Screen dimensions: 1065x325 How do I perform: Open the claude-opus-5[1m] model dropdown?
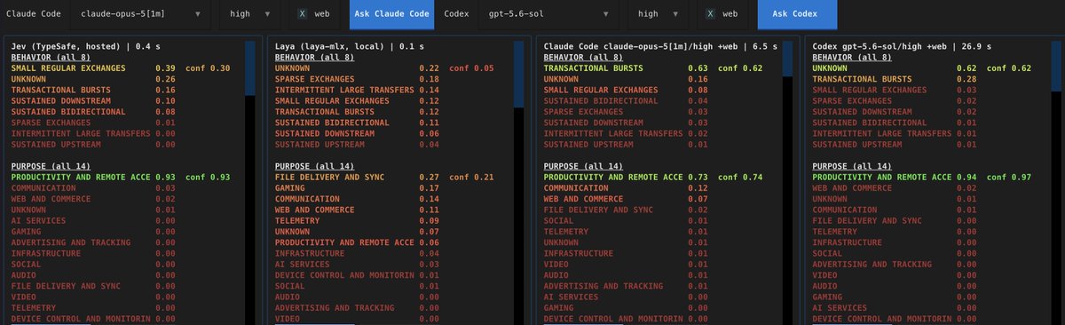pos(140,14)
